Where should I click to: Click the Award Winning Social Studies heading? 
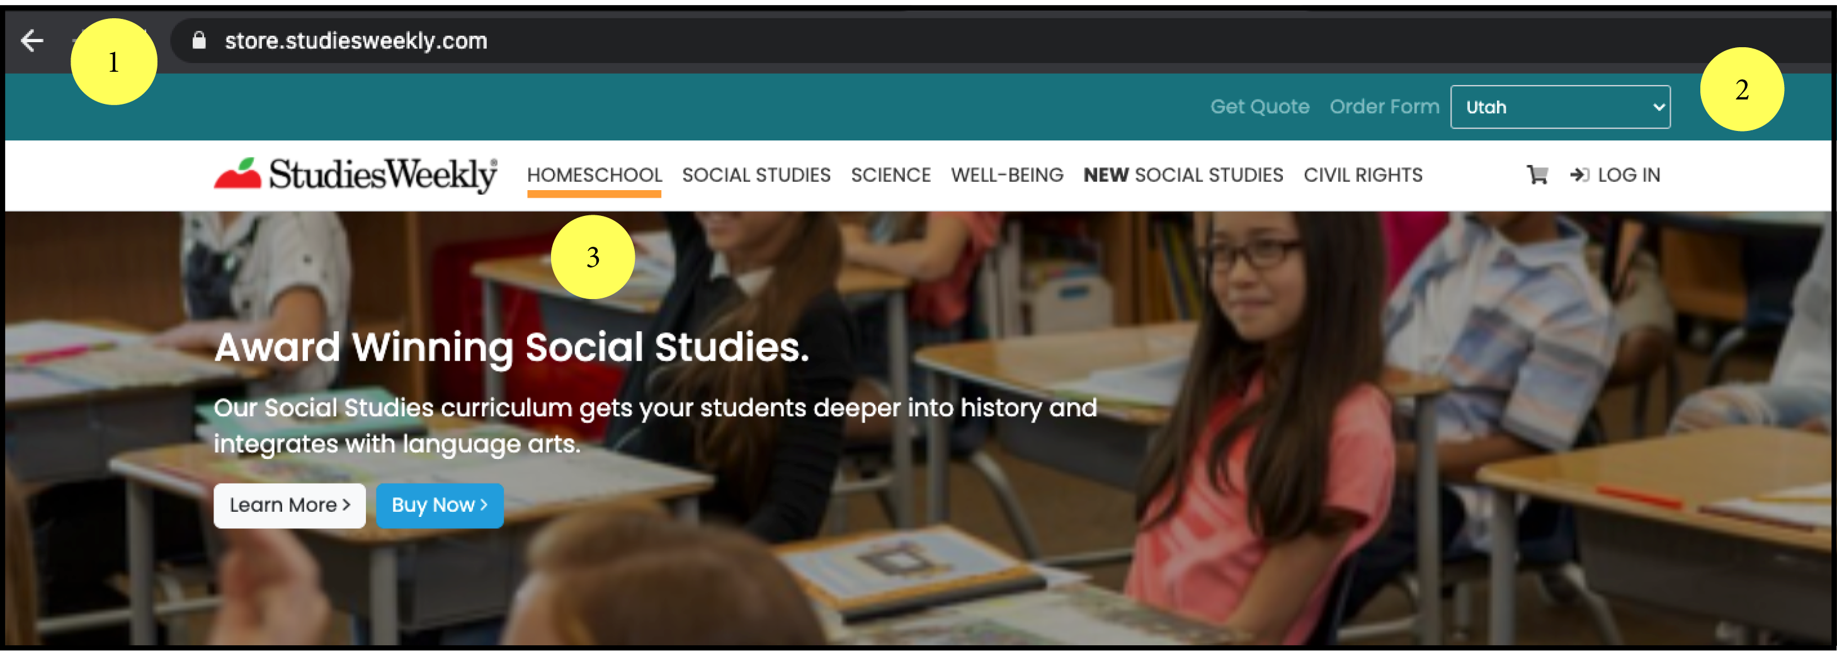click(x=511, y=348)
